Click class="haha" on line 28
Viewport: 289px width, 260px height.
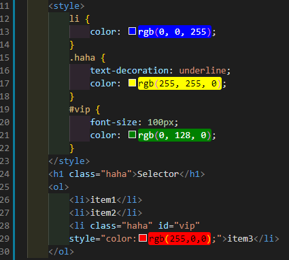coord(122,226)
